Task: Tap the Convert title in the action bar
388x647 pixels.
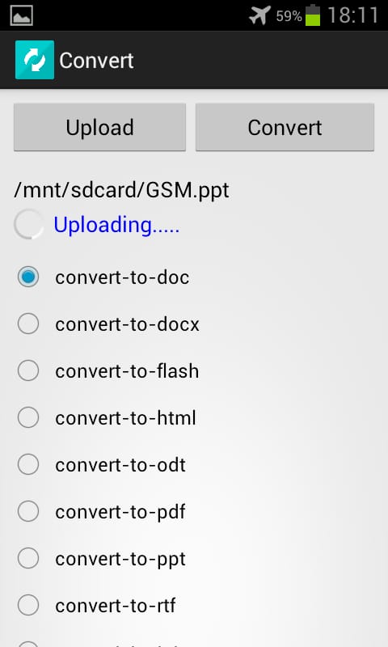Action: coord(96,61)
